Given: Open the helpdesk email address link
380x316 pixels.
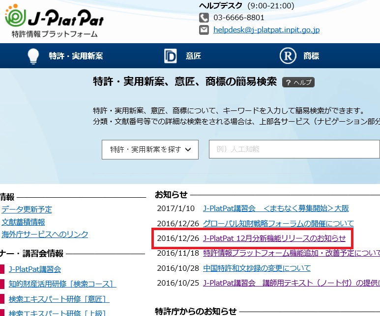Looking at the screenshot, I should [266, 30].
